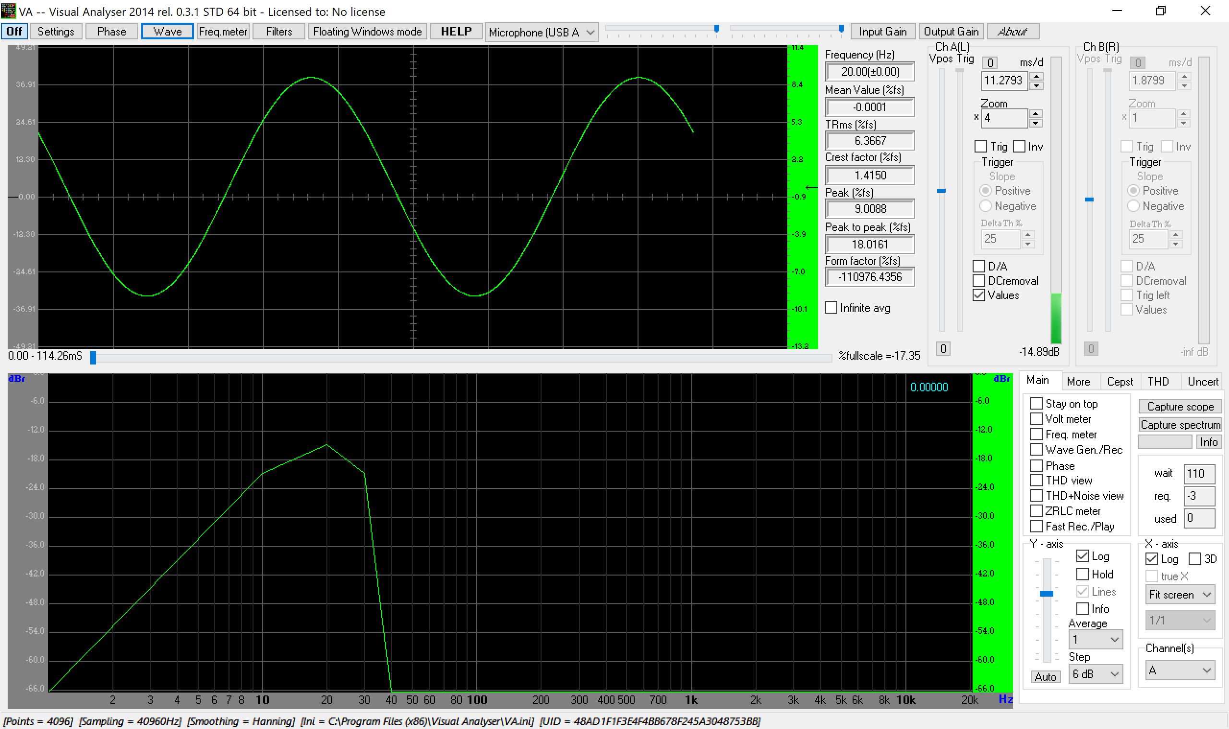
Task: Switch to the Uncert tab
Action: 1203,382
